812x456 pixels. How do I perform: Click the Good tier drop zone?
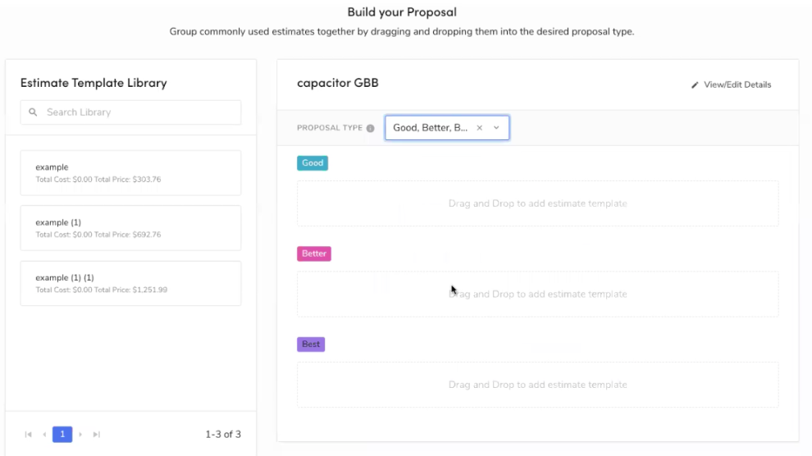pos(537,203)
